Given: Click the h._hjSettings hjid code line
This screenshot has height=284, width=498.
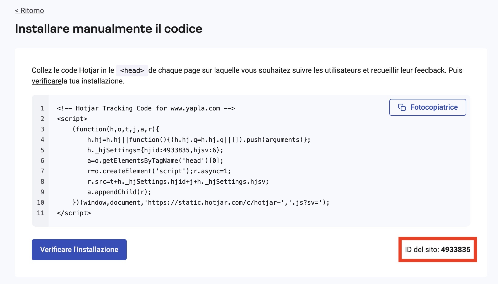Looking at the screenshot, I should tap(155, 150).
